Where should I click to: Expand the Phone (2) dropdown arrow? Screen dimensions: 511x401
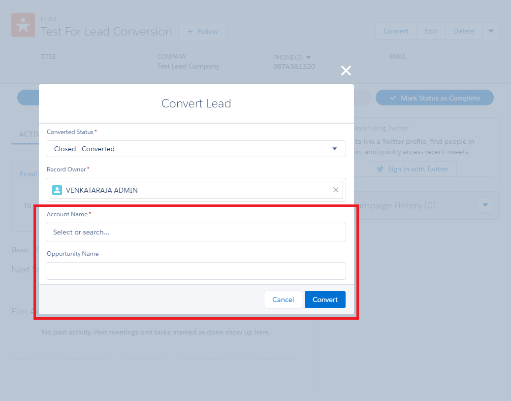coord(309,58)
